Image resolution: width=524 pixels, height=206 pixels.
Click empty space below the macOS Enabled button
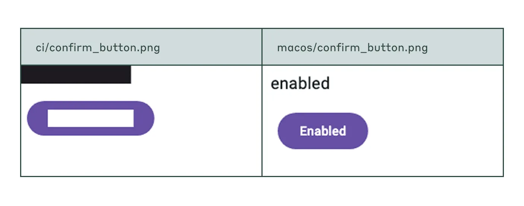(x=323, y=163)
